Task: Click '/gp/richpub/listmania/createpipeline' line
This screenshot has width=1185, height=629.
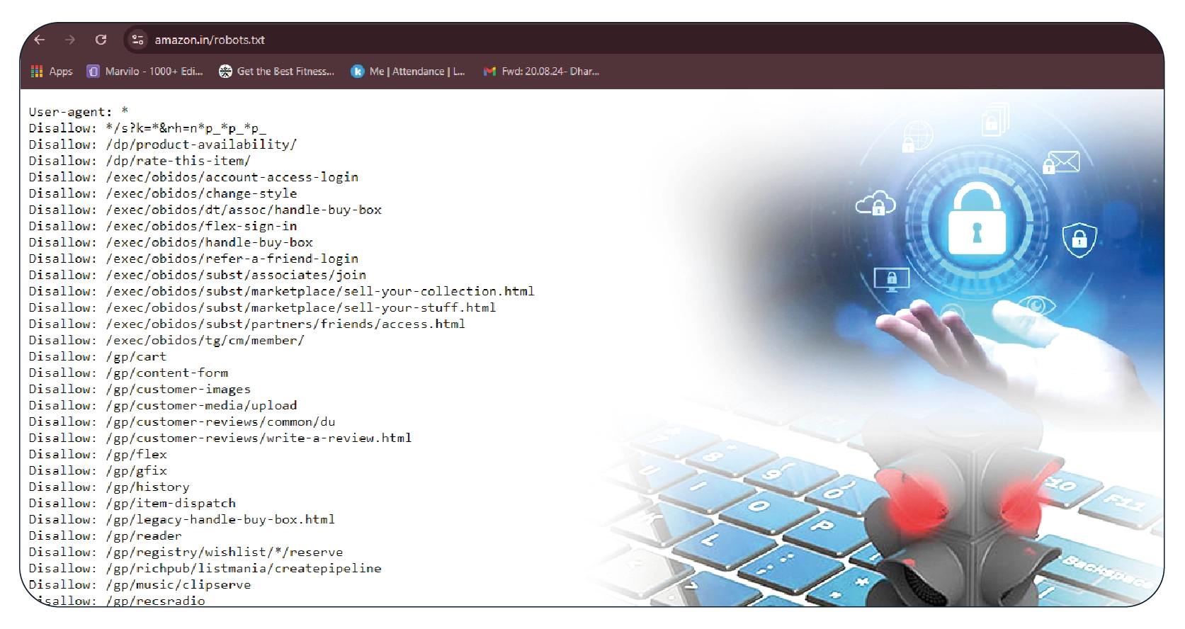Action: [205, 568]
